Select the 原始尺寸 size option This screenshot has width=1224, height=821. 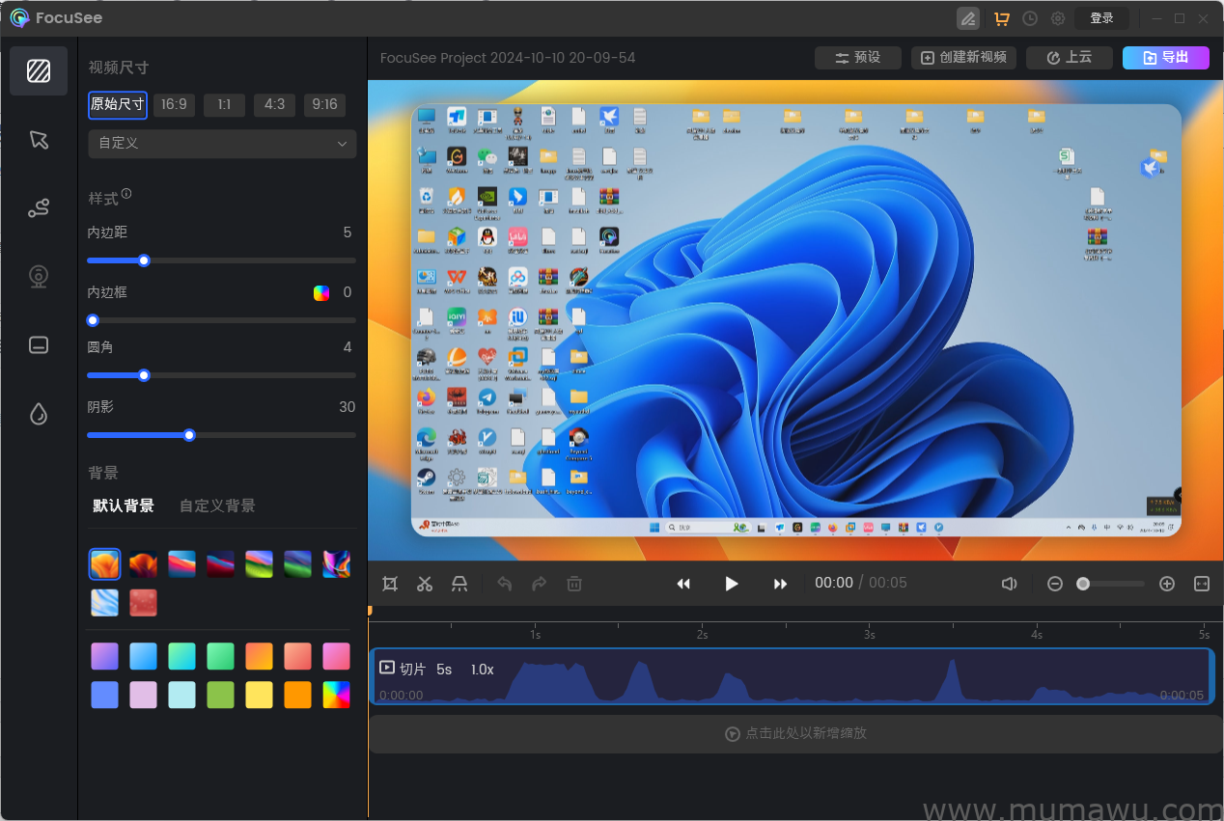click(x=118, y=104)
